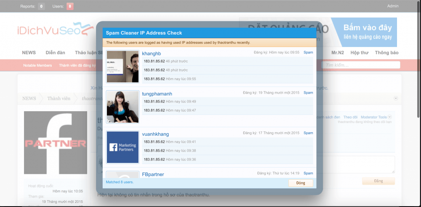This screenshot has height=207, width=421.
Task: Click vuanhkhang Marketing Partners avatar
Action: pos(123,147)
